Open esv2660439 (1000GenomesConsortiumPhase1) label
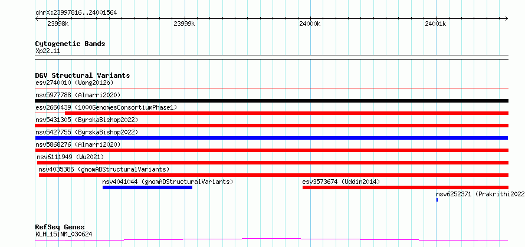 [x=106, y=107]
